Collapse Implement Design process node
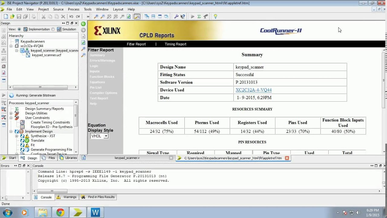This screenshot has height=218, width=387. pyautogui.click(x=11, y=131)
